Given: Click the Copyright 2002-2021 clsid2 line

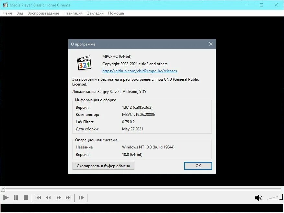Looking at the screenshot, I should pos(135,64).
